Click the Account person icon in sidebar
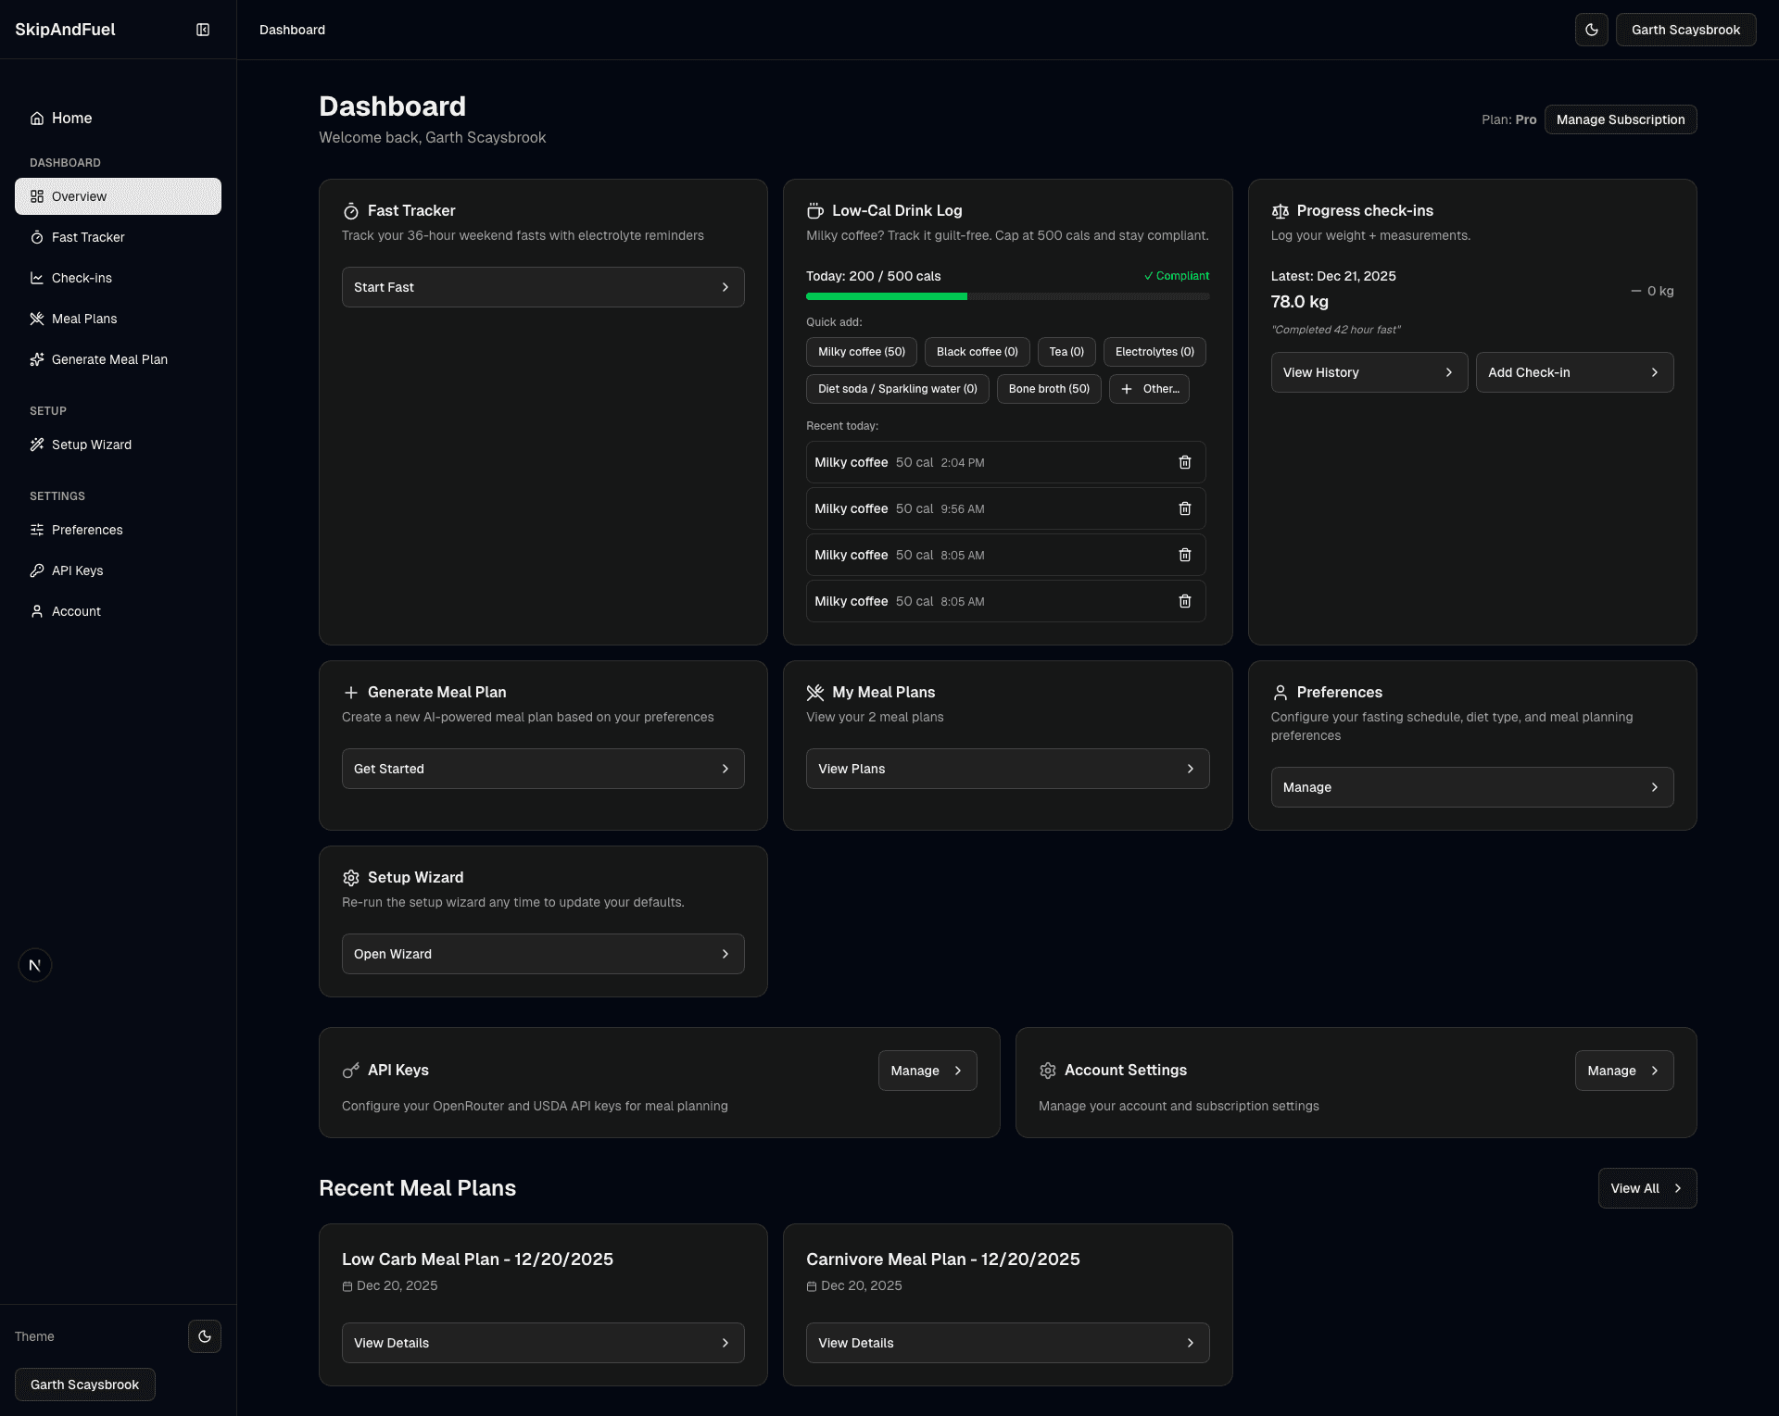1779x1416 pixels. coord(37,611)
